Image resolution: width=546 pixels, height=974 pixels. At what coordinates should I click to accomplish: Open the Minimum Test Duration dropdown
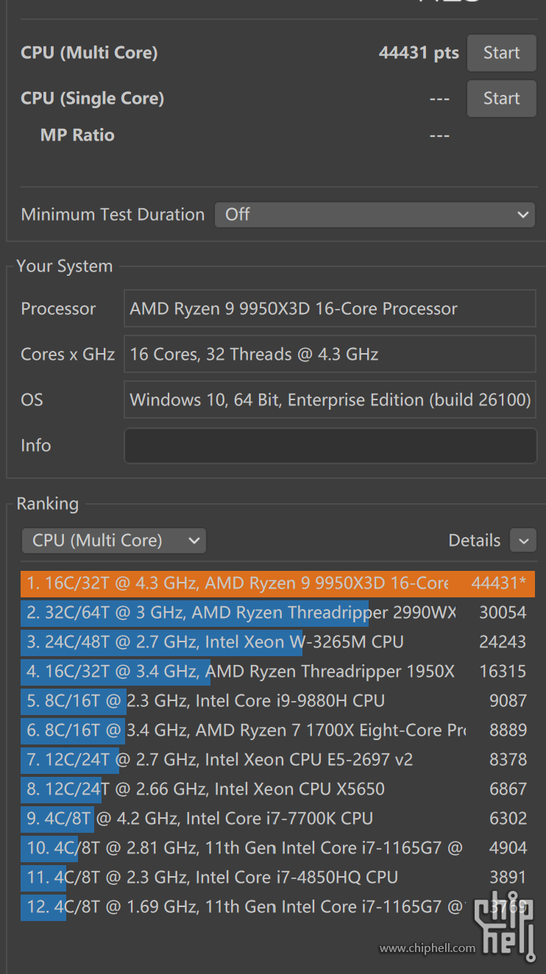click(x=375, y=215)
